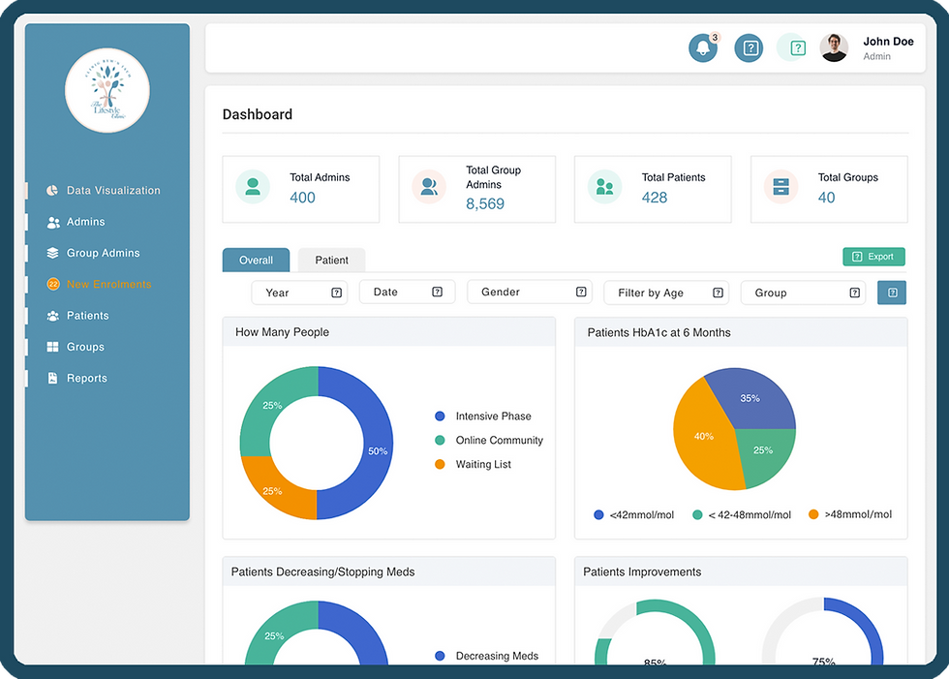Viewport: 949px width, 679px height.
Task: Click the dark blue help icon in header
Action: pos(749,47)
